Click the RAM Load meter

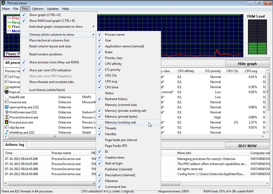[x=257, y=37]
